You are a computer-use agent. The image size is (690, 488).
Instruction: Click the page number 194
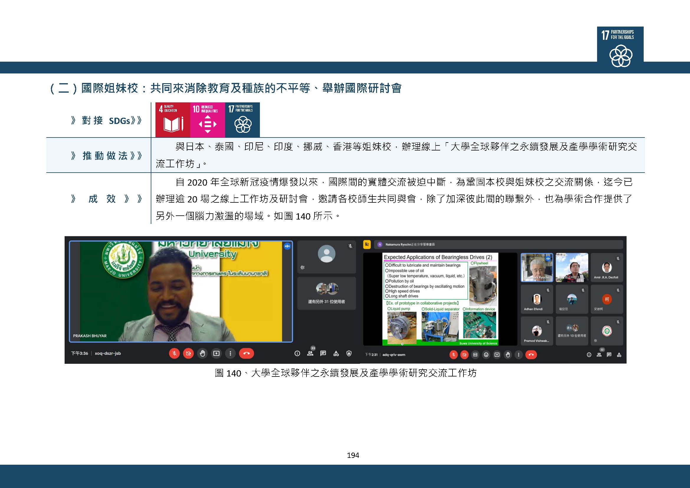point(353,455)
